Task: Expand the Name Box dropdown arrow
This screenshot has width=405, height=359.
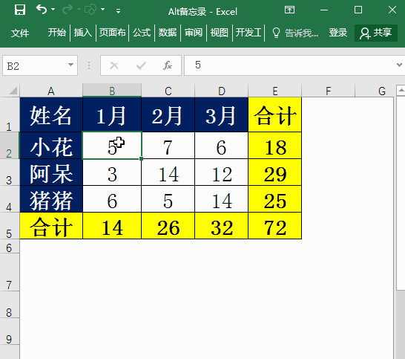Action: [x=70, y=65]
